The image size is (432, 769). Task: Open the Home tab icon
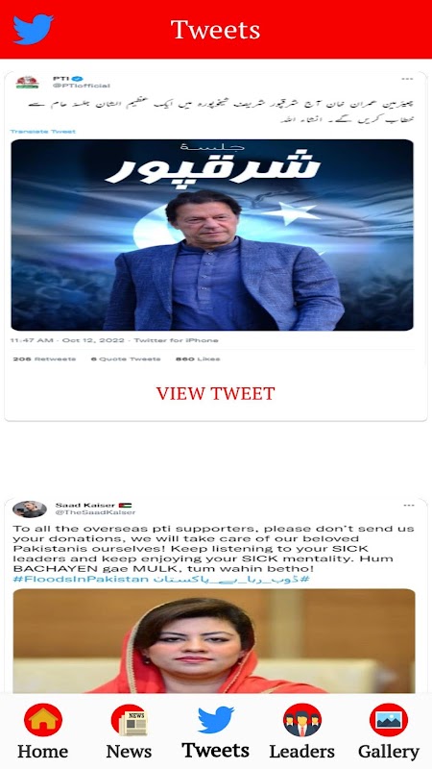tap(42, 719)
